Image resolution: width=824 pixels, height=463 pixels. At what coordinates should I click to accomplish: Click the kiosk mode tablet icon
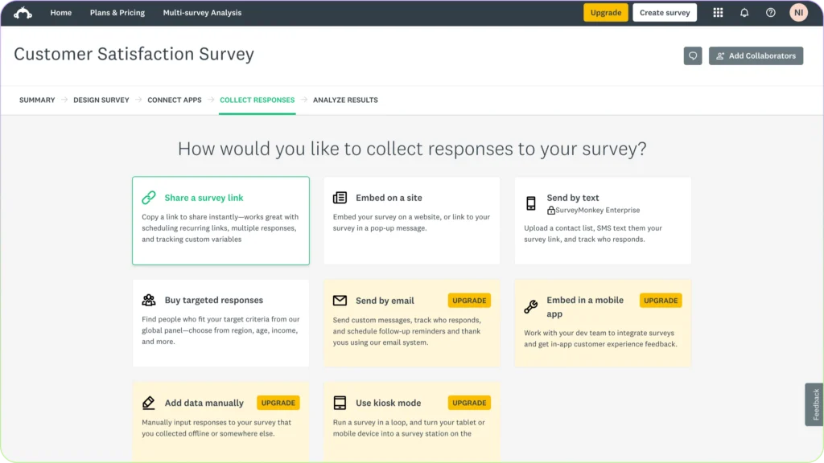(340, 403)
